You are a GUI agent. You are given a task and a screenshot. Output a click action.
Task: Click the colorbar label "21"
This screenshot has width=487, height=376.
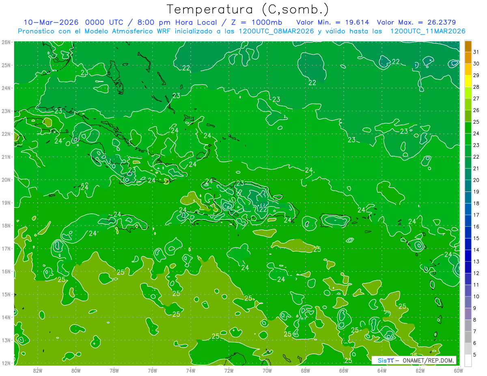point(476,168)
